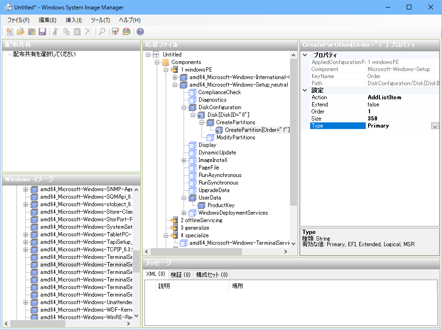Click the amd64_Microsoft-Windows-SQMApi component icon
The width and height of the screenshot is (442, 330).
pos(34,197)
